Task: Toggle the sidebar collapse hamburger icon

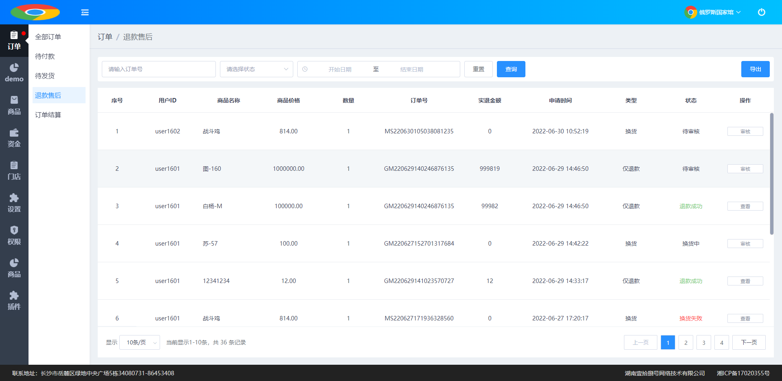Action: coord(85,12)
